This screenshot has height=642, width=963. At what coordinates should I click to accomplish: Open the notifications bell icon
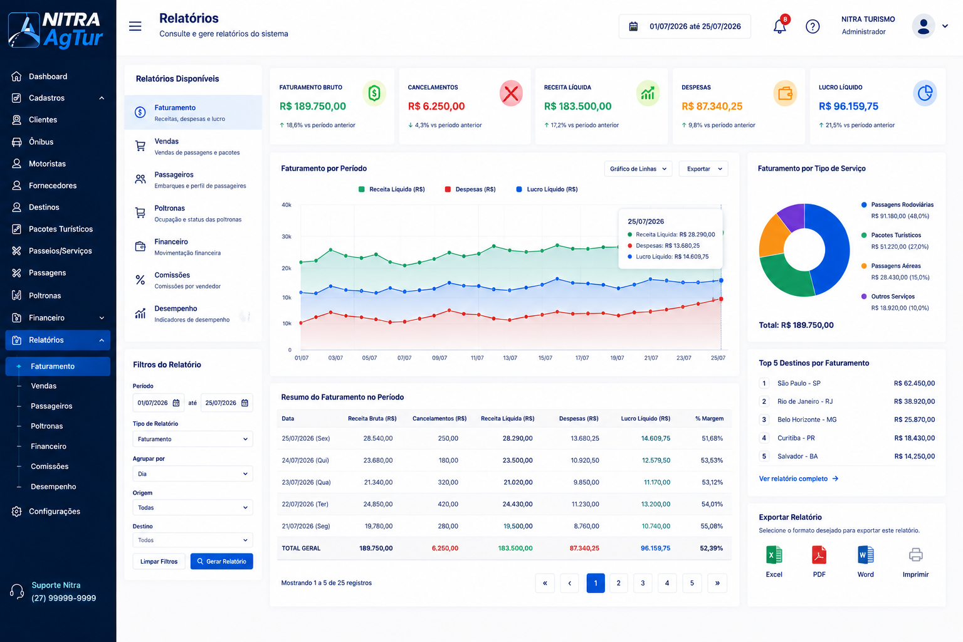coord(779,26)
